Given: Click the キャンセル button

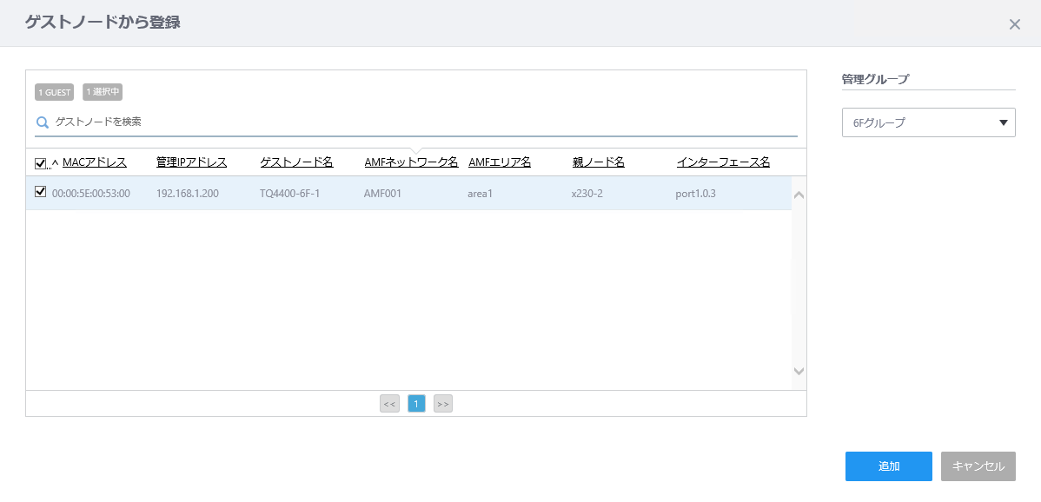Looking at the screenshot, I should (978, 466).
